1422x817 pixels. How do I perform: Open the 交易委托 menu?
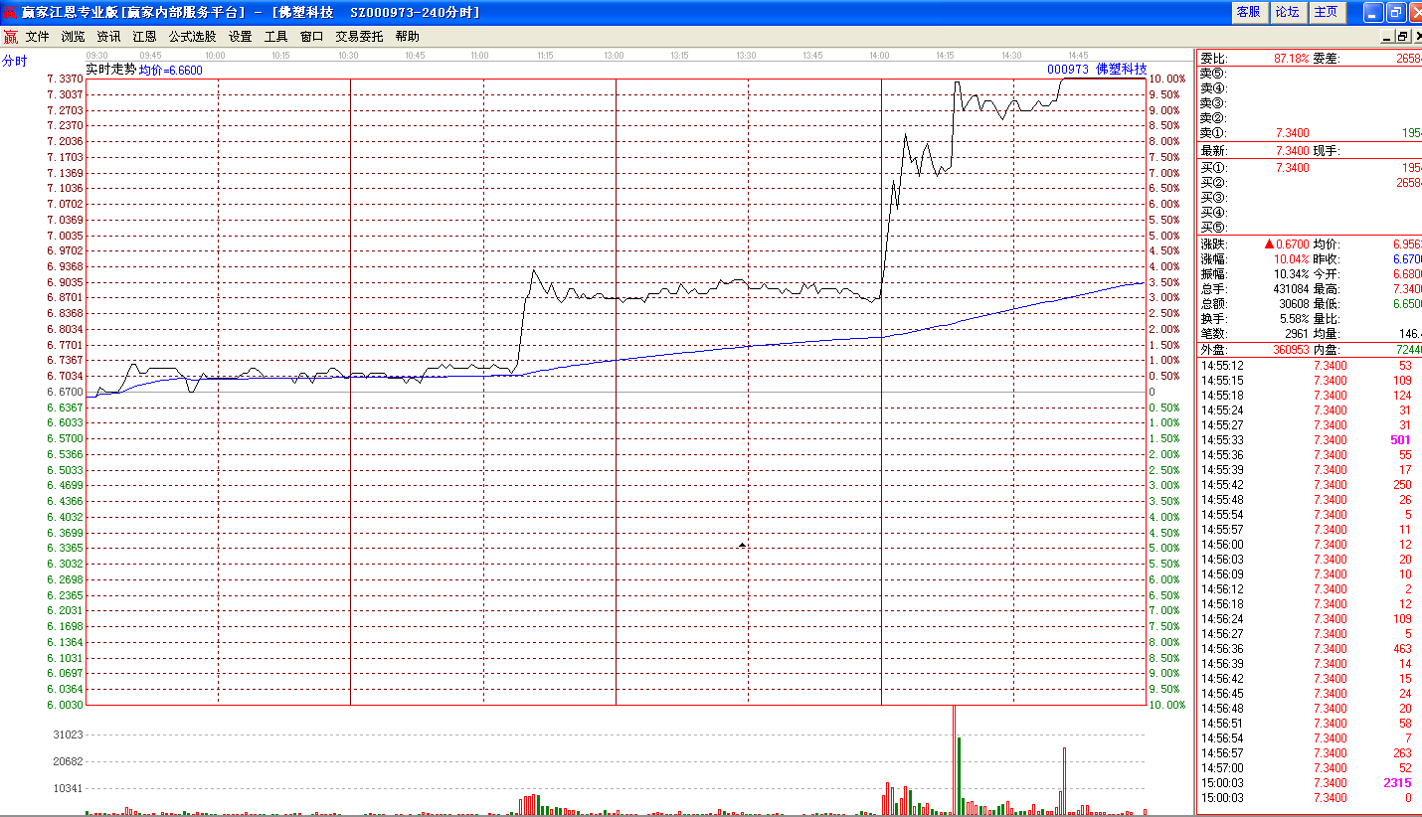(x=359, y=37)
